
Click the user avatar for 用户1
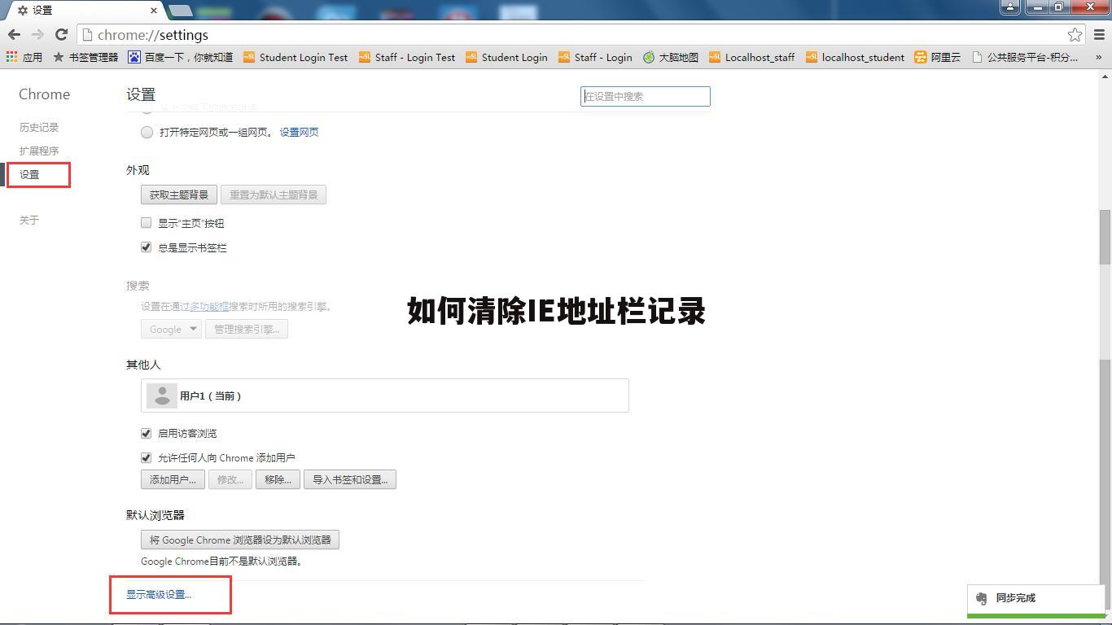(161, 396)
